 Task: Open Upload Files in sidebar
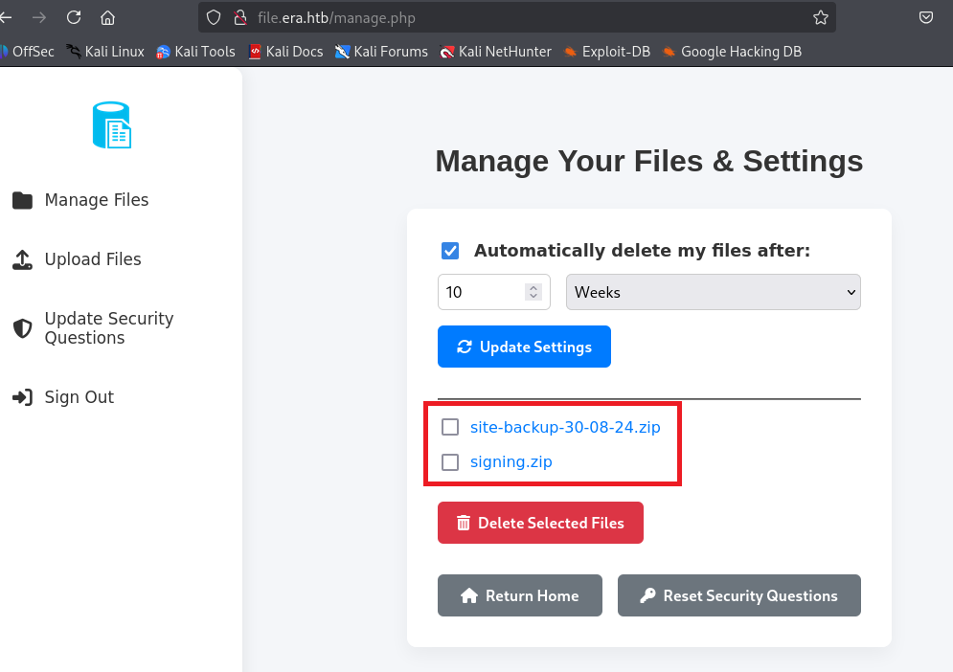point(92,259)
